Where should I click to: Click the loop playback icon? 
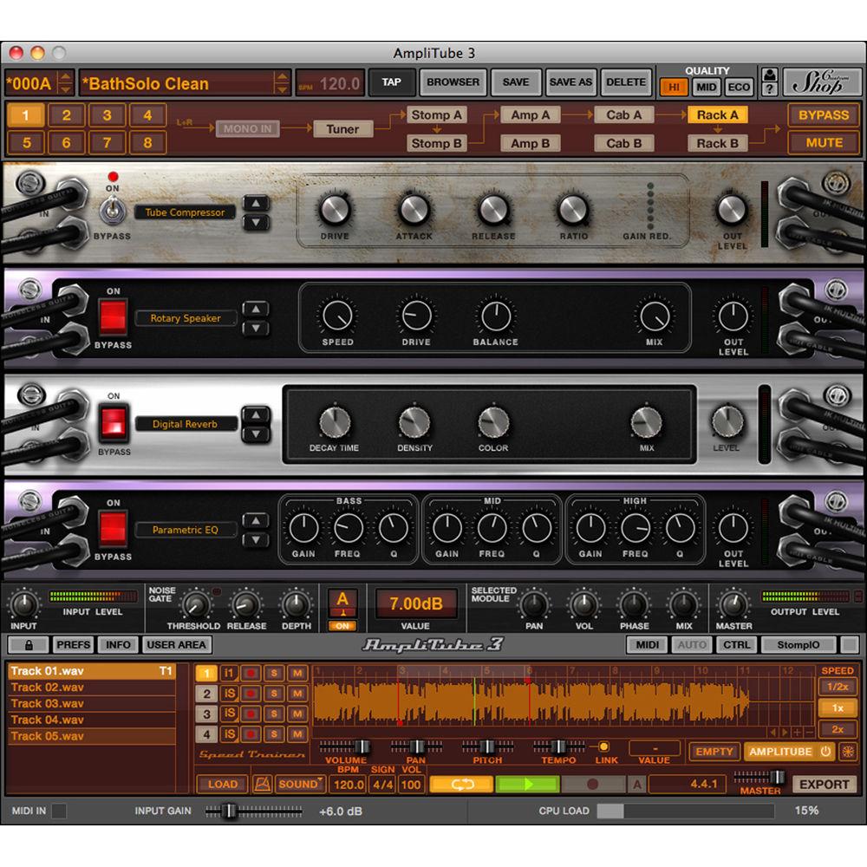(x=462, y=783)
